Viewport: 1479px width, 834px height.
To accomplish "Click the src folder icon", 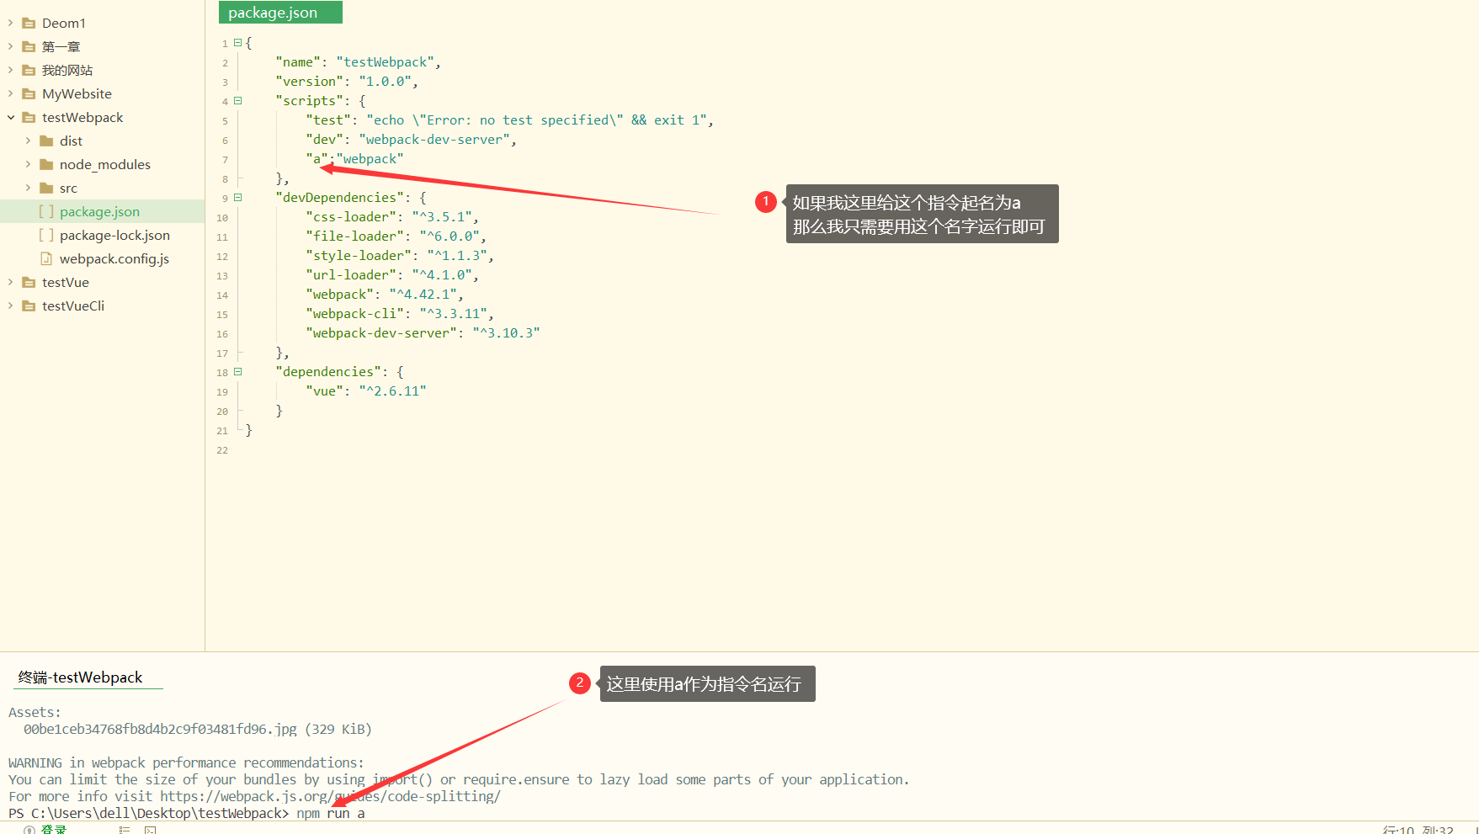I will [46, 189].
